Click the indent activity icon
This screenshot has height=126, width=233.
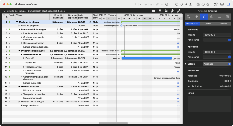click(145, 4)
